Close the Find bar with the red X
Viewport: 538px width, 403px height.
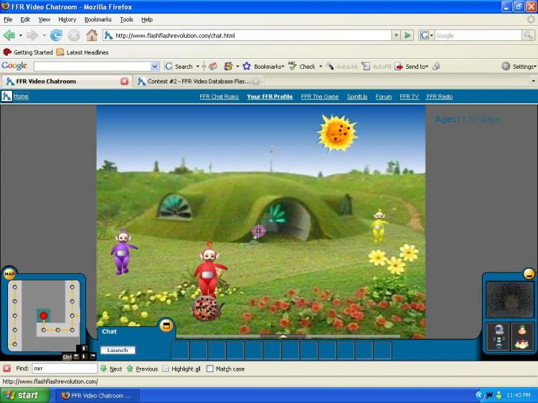pos(6,369)
